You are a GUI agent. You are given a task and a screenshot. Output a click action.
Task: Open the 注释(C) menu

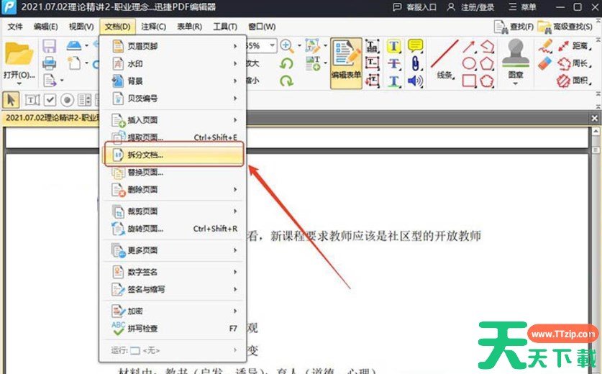[154, 27]
